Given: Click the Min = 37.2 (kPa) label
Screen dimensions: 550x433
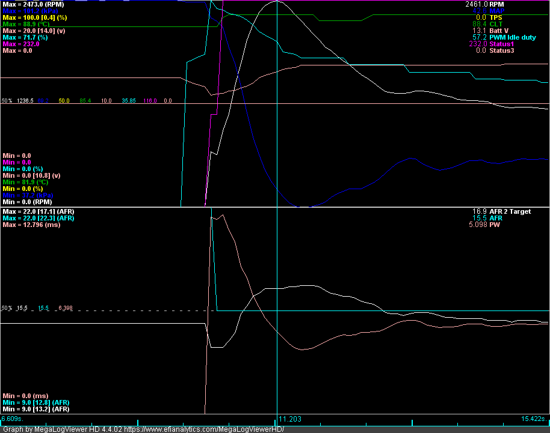Looking at the screenshot, I should coord(28,195).
